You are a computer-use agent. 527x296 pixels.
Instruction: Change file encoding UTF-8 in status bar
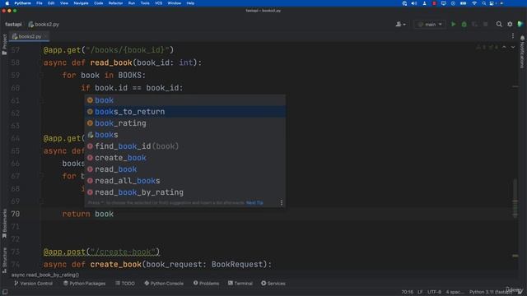pyautogui.click(x=434, y=292)
